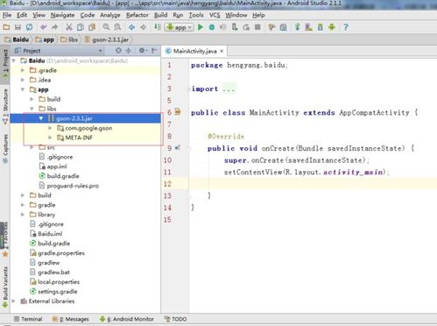This screenshot has height=326, width=437.
Task: Expand the .idea folder
Action: [x=23, y=80]
